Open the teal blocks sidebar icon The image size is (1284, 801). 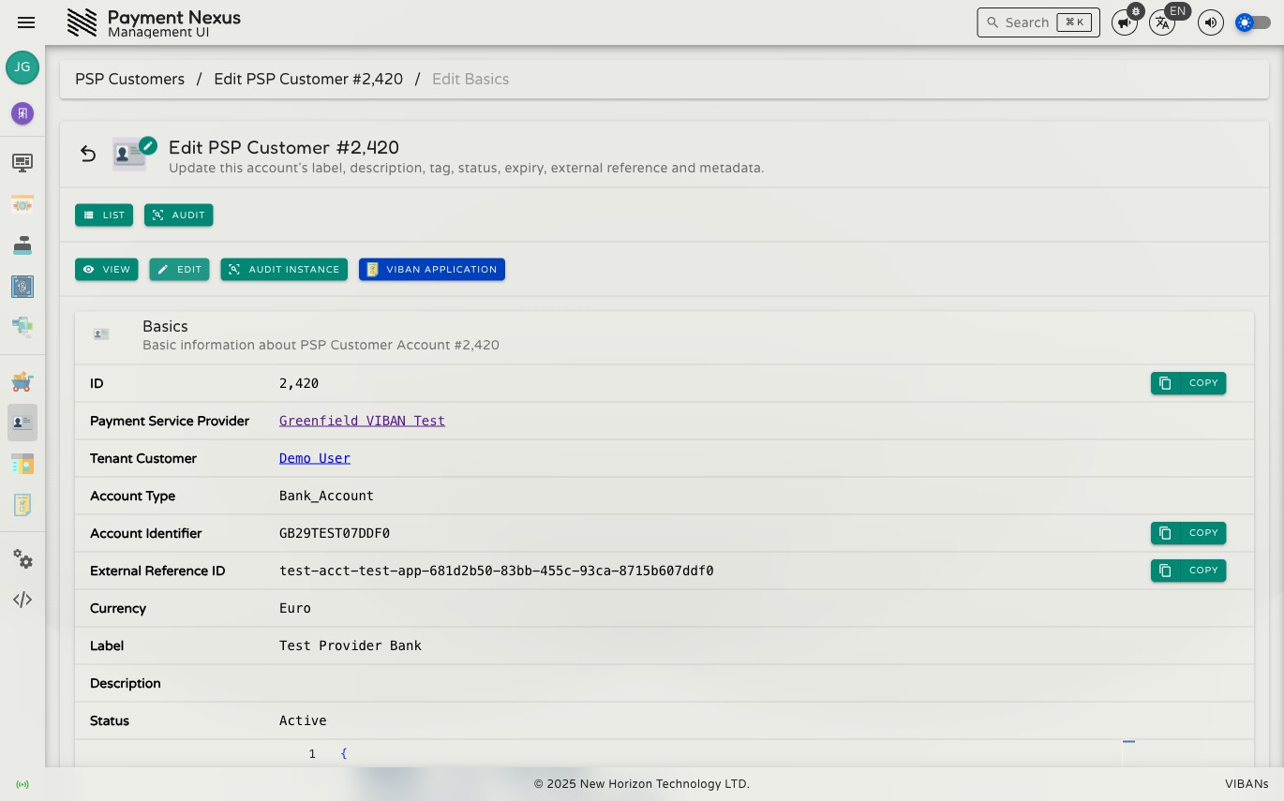[x=22, y=327]
